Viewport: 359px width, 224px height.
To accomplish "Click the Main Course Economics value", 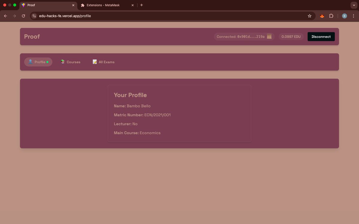I will [150, 133].
